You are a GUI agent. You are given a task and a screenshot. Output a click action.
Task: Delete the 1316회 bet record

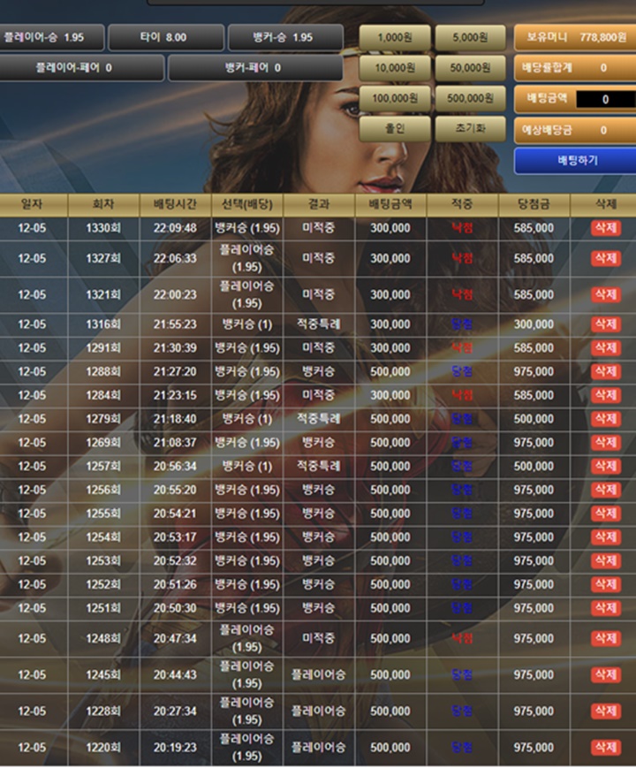[x=606, y=324]
